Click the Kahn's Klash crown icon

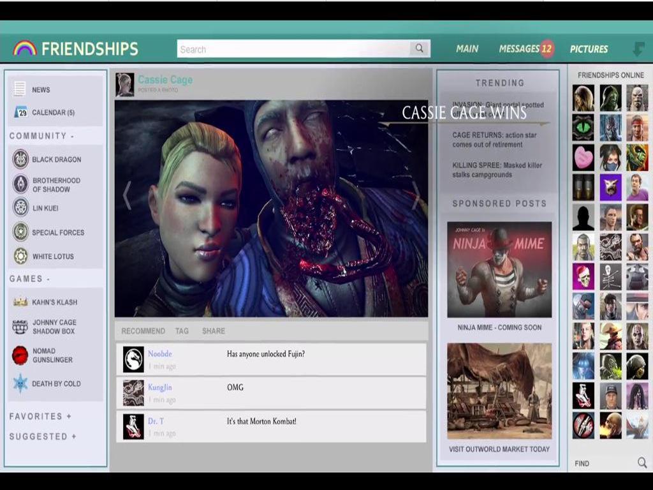(20, 302)
